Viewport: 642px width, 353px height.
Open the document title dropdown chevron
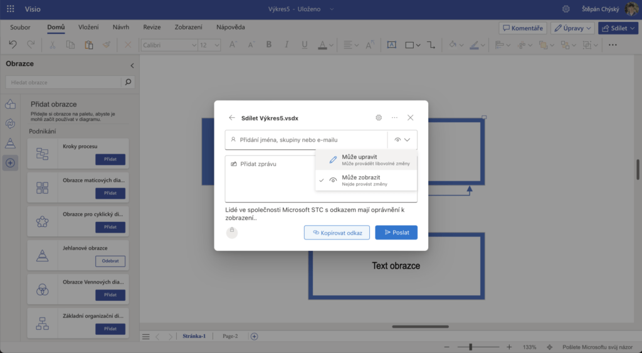click(x=332, y=9)
